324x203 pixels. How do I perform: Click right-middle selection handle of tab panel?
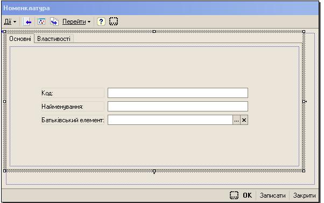click(x=304, y=101)
